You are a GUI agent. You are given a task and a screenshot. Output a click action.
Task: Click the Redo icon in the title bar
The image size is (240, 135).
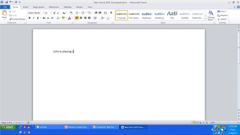pyautogui.click(x=16, y=2)
